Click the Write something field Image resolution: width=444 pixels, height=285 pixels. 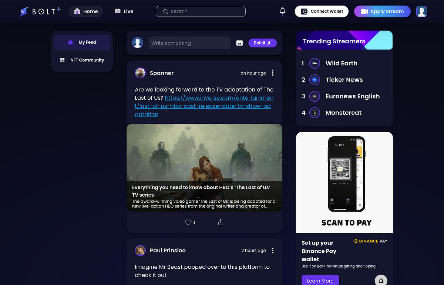[189, 43]
